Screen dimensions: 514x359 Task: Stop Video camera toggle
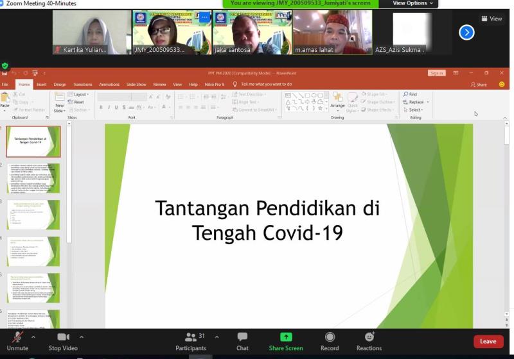tap(63, 340)
